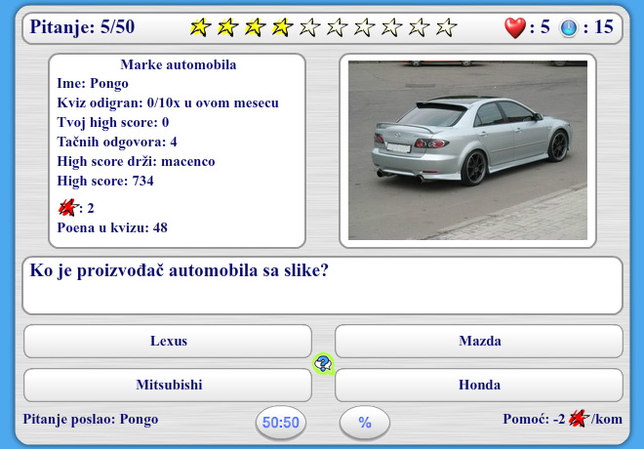The height and width of the screenshot is (449, 644).
Task: Click 'Kviz odigran: 0/10x u ovom mesecu'
Action: [x=168, y=102]
